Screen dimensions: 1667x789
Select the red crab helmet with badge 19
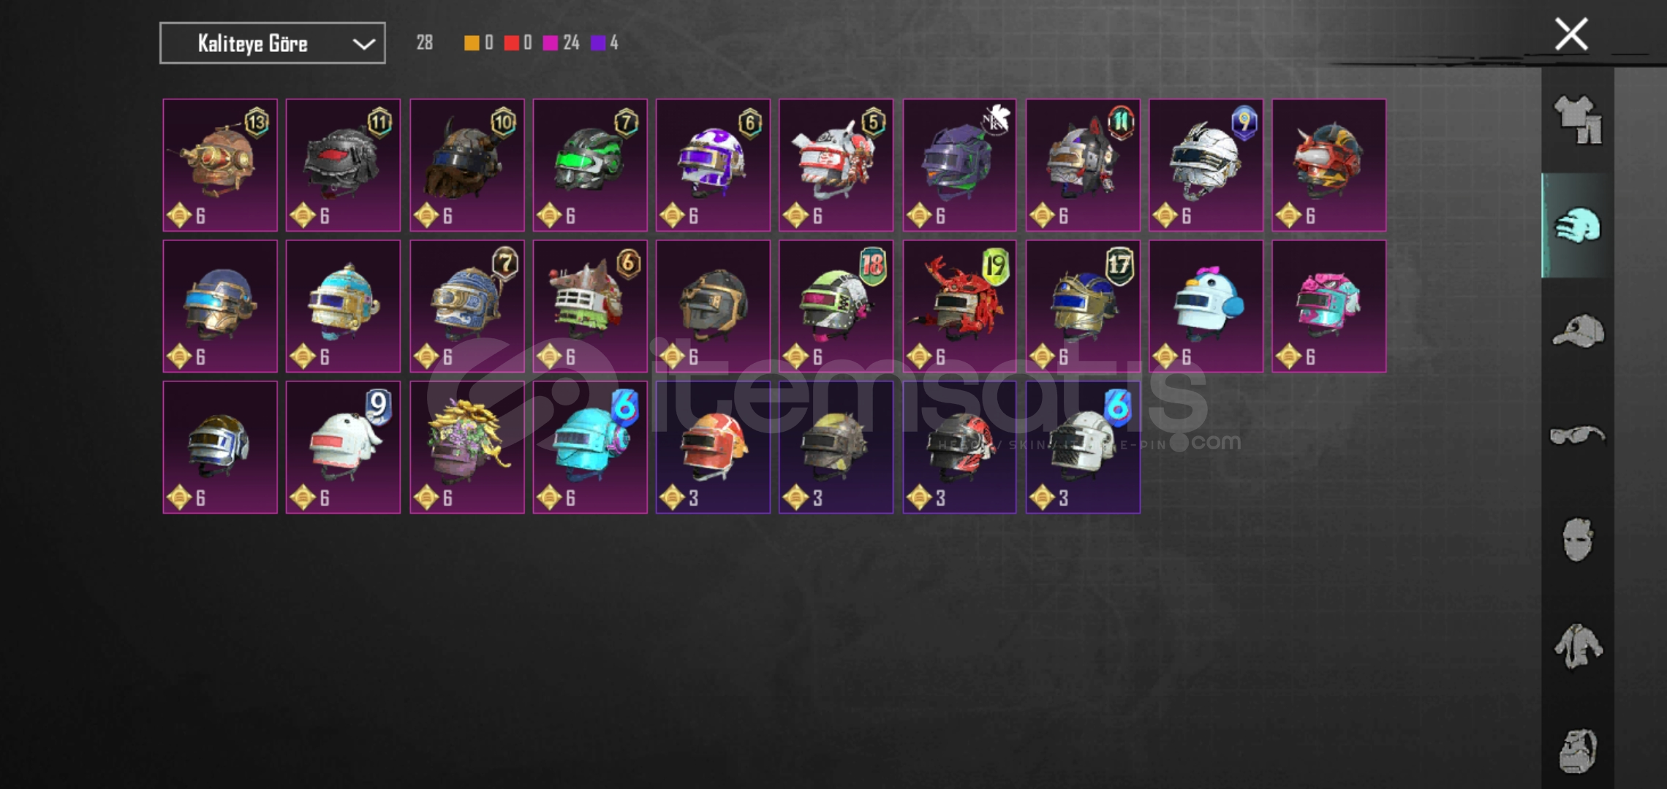pyautogui.click(x=959, y=306)
